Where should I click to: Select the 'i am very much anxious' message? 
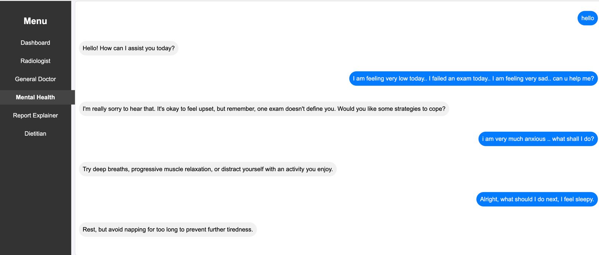coord(538,139)
